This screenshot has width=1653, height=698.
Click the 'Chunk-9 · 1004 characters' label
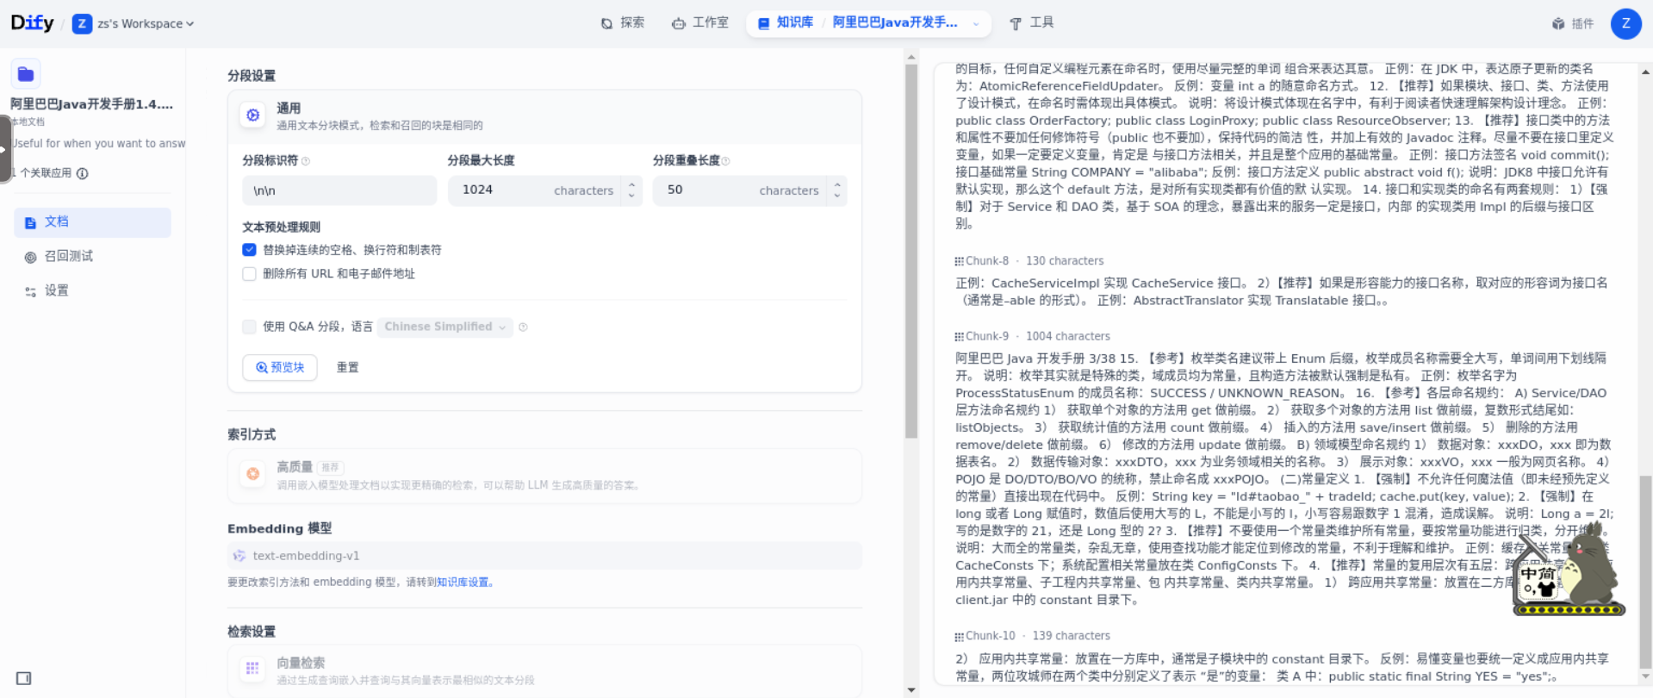(x=1038, y=337)
